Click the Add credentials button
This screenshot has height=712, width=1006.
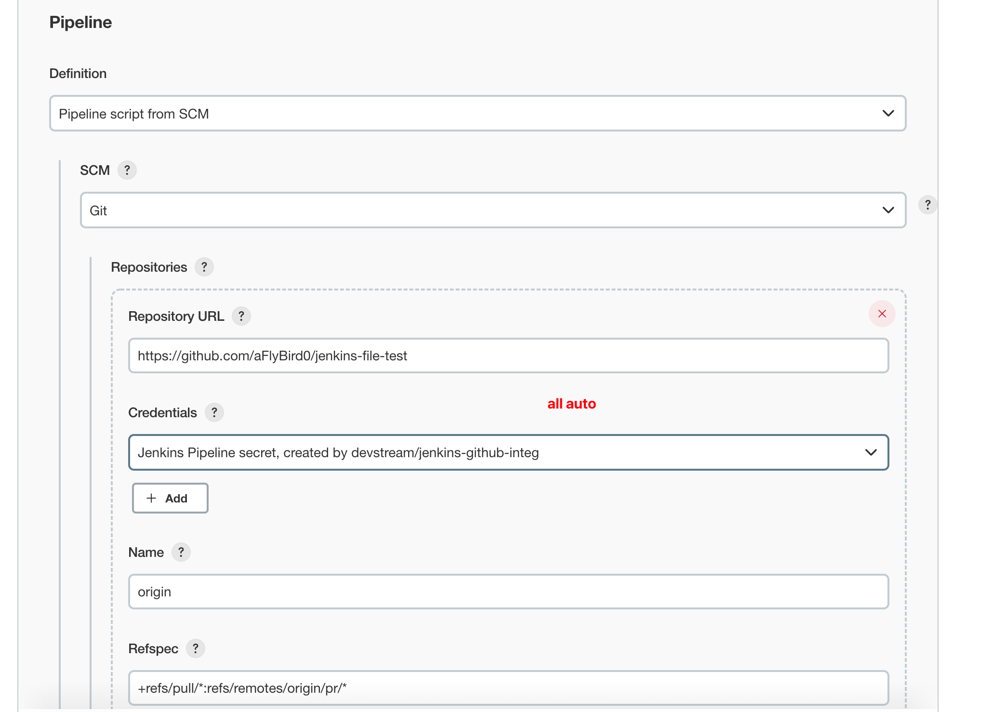[x=170, y=498]
